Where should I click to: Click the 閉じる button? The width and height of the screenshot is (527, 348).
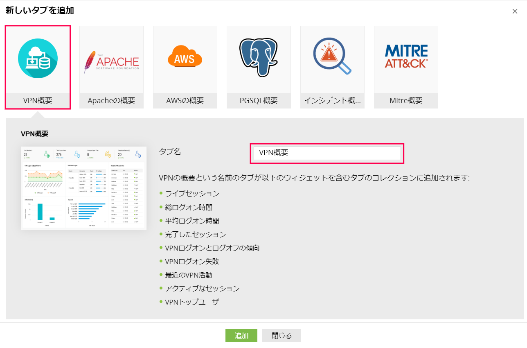tap(282, 336)
